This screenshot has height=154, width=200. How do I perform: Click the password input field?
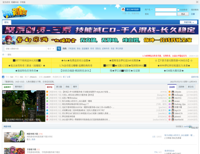click(x=166, y=14)
